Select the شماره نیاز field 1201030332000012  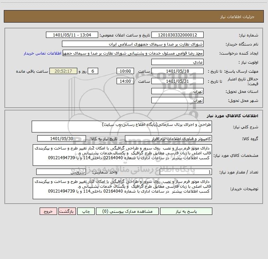178,35
